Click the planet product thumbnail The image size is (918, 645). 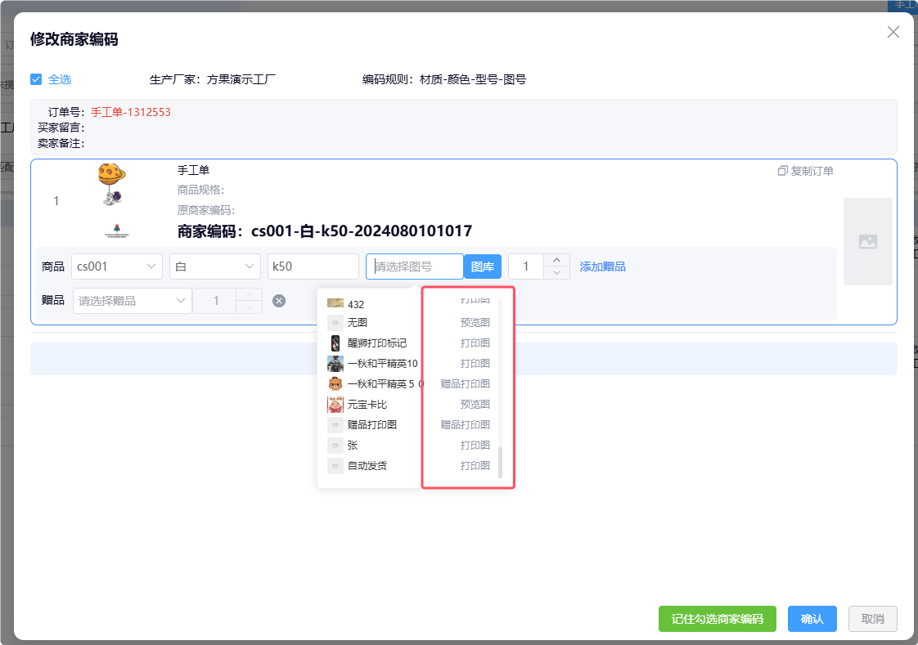[x=112, y=184]
